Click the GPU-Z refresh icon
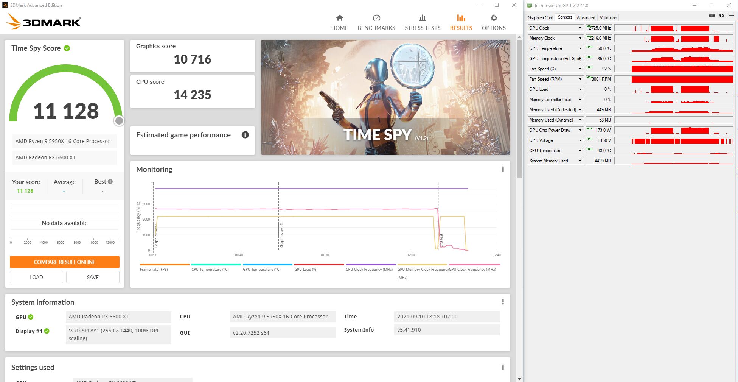738x382 pixels. pos(721,16)
